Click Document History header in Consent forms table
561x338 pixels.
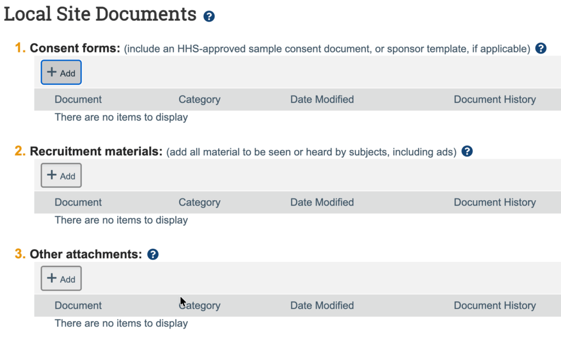pyautogui.click(x=495, y=99)
